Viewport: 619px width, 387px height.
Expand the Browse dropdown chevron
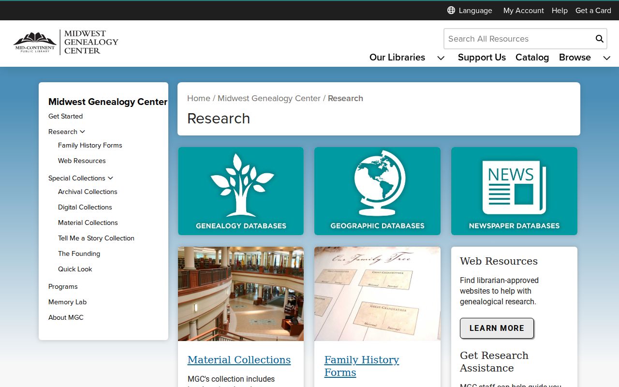pos(606,58)
